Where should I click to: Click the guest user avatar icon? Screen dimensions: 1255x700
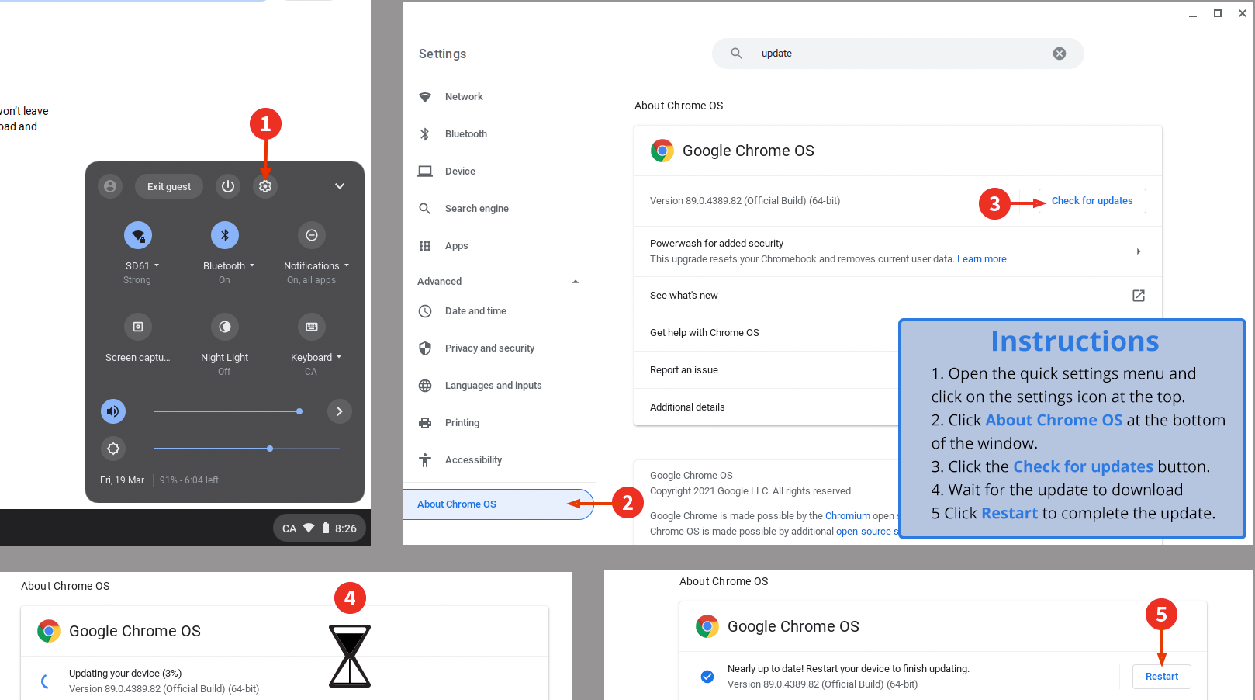pos(110,186)
